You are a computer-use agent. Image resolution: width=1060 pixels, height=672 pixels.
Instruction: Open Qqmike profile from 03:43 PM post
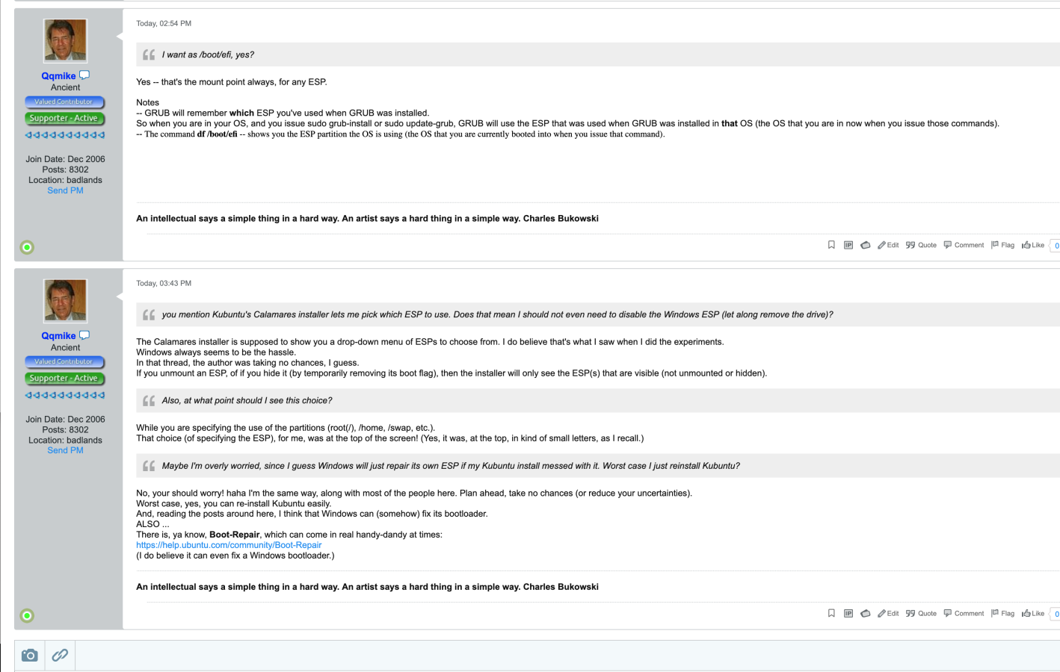58,336
